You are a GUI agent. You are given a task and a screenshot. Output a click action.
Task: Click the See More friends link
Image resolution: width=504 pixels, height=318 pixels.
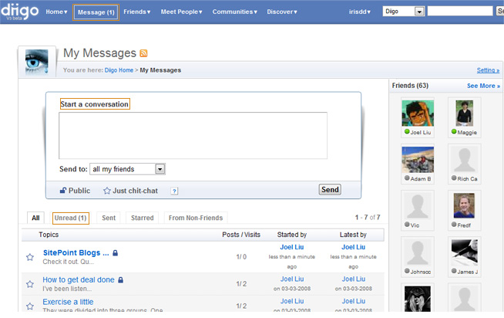coord(483,86)
